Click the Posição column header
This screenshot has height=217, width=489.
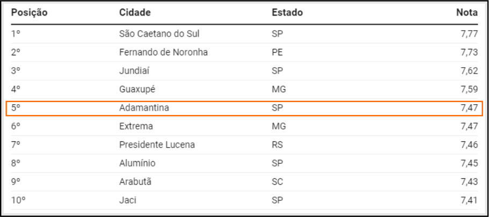coord(30,12)
